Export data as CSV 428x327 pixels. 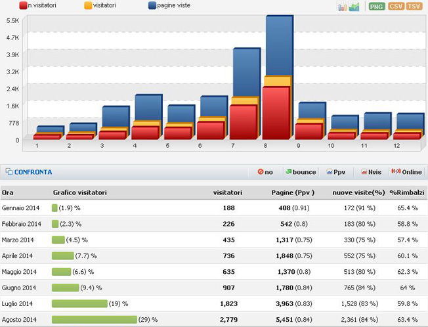tap(396, 7)
